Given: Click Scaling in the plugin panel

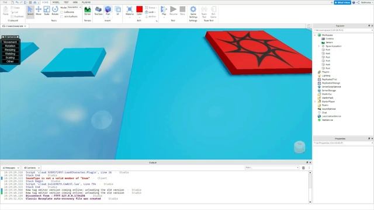Looking at the screenshot, I should point(10,58).
